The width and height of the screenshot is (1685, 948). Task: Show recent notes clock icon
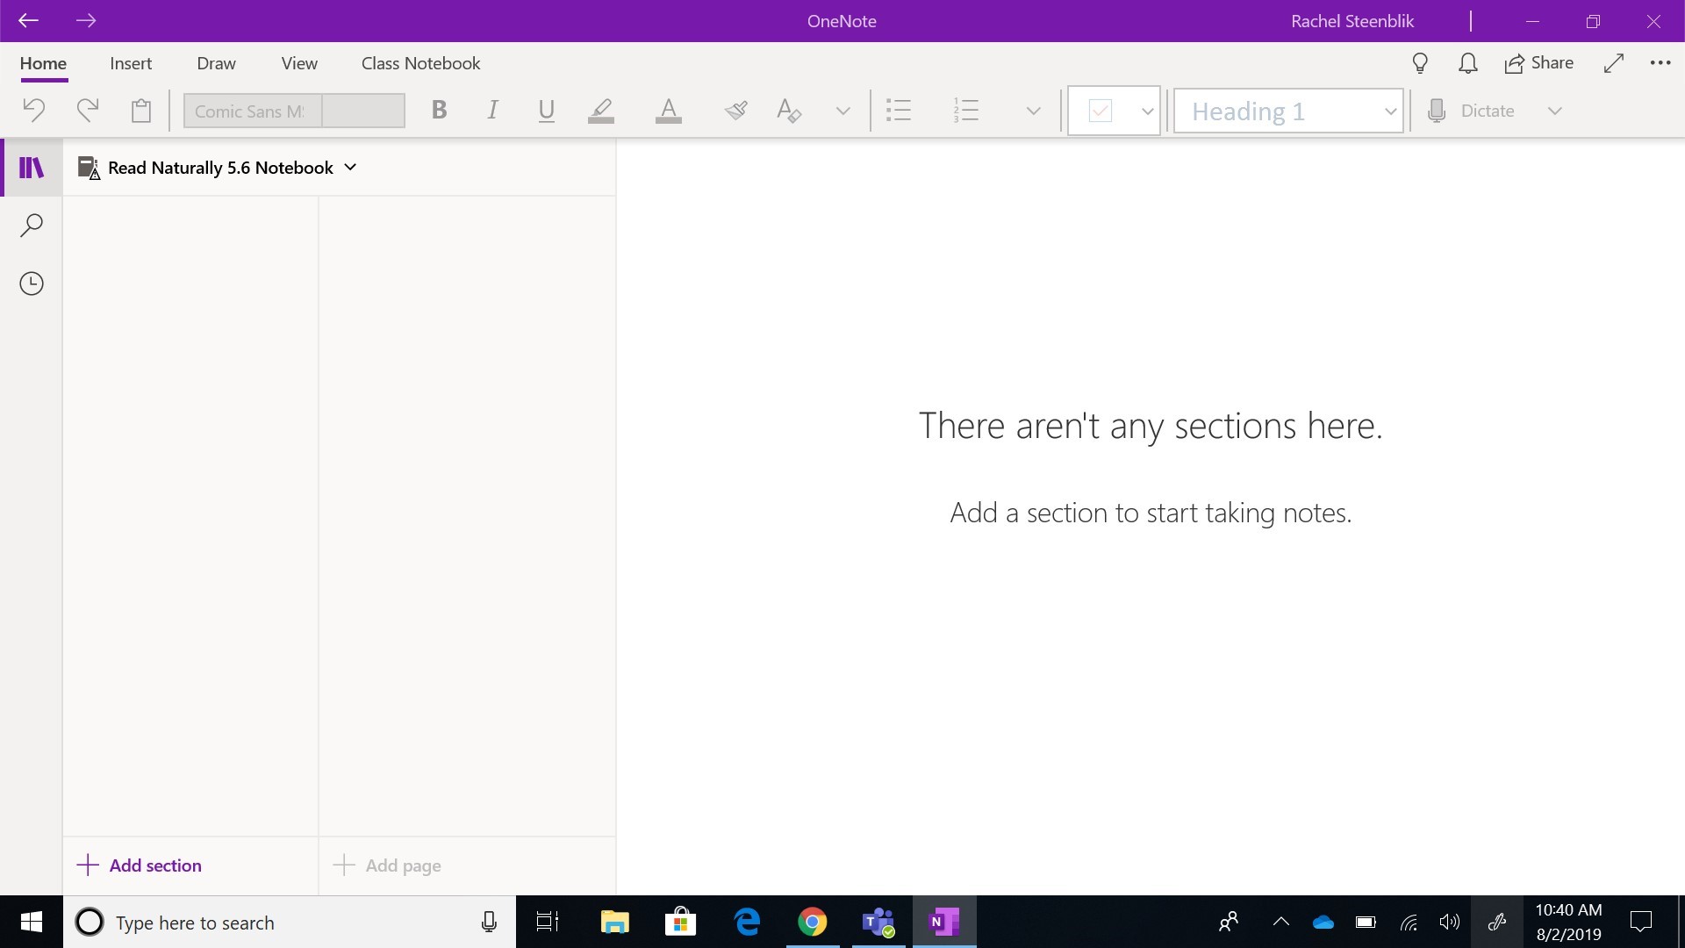[32, 284]
